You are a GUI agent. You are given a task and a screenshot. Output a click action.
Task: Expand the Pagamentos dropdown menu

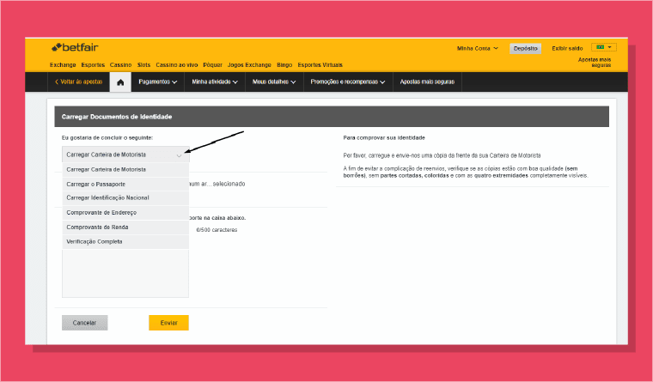coord(158,82)
